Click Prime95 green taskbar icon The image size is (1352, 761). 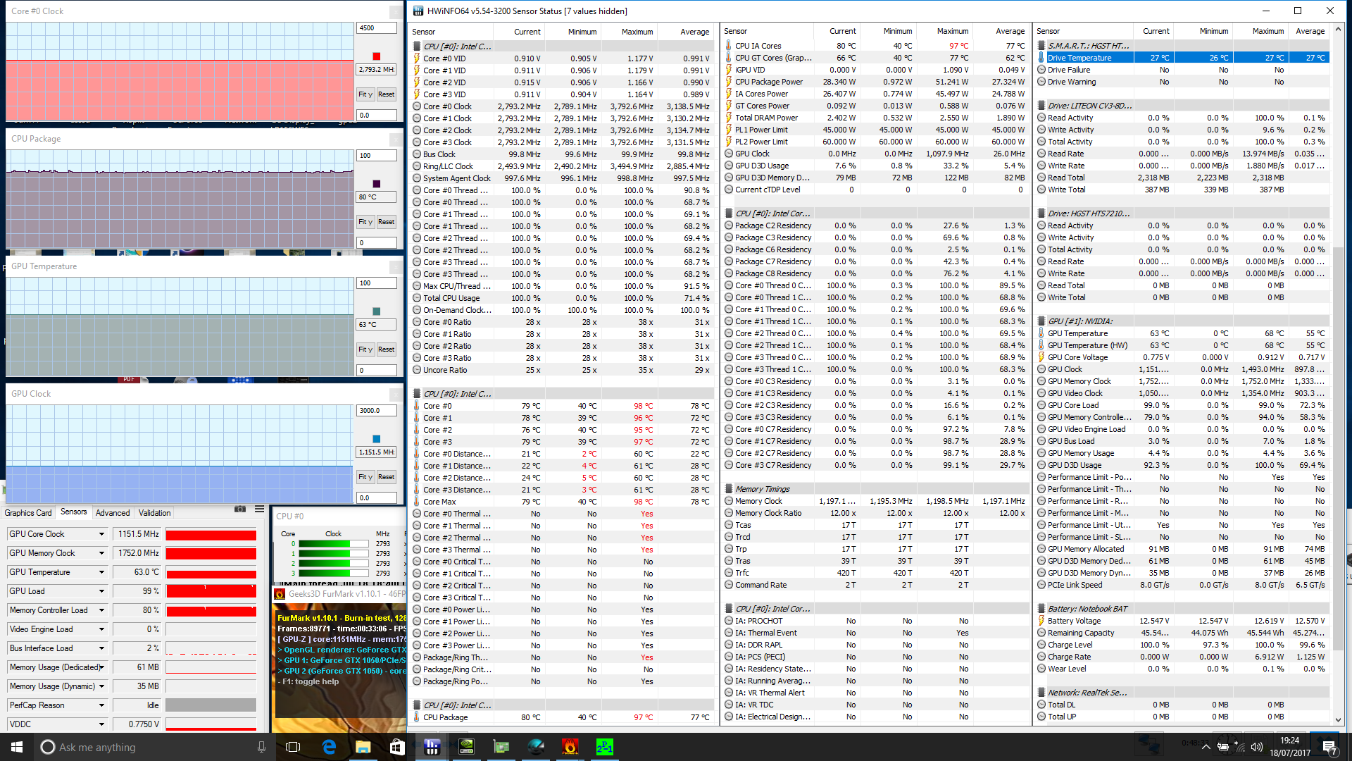(604, 747)
